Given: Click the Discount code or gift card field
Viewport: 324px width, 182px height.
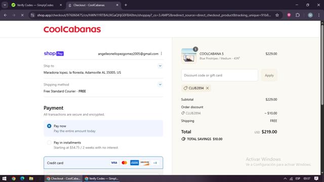Looking at the screenshot, I should pyautogui.click(x=220, y=75).
